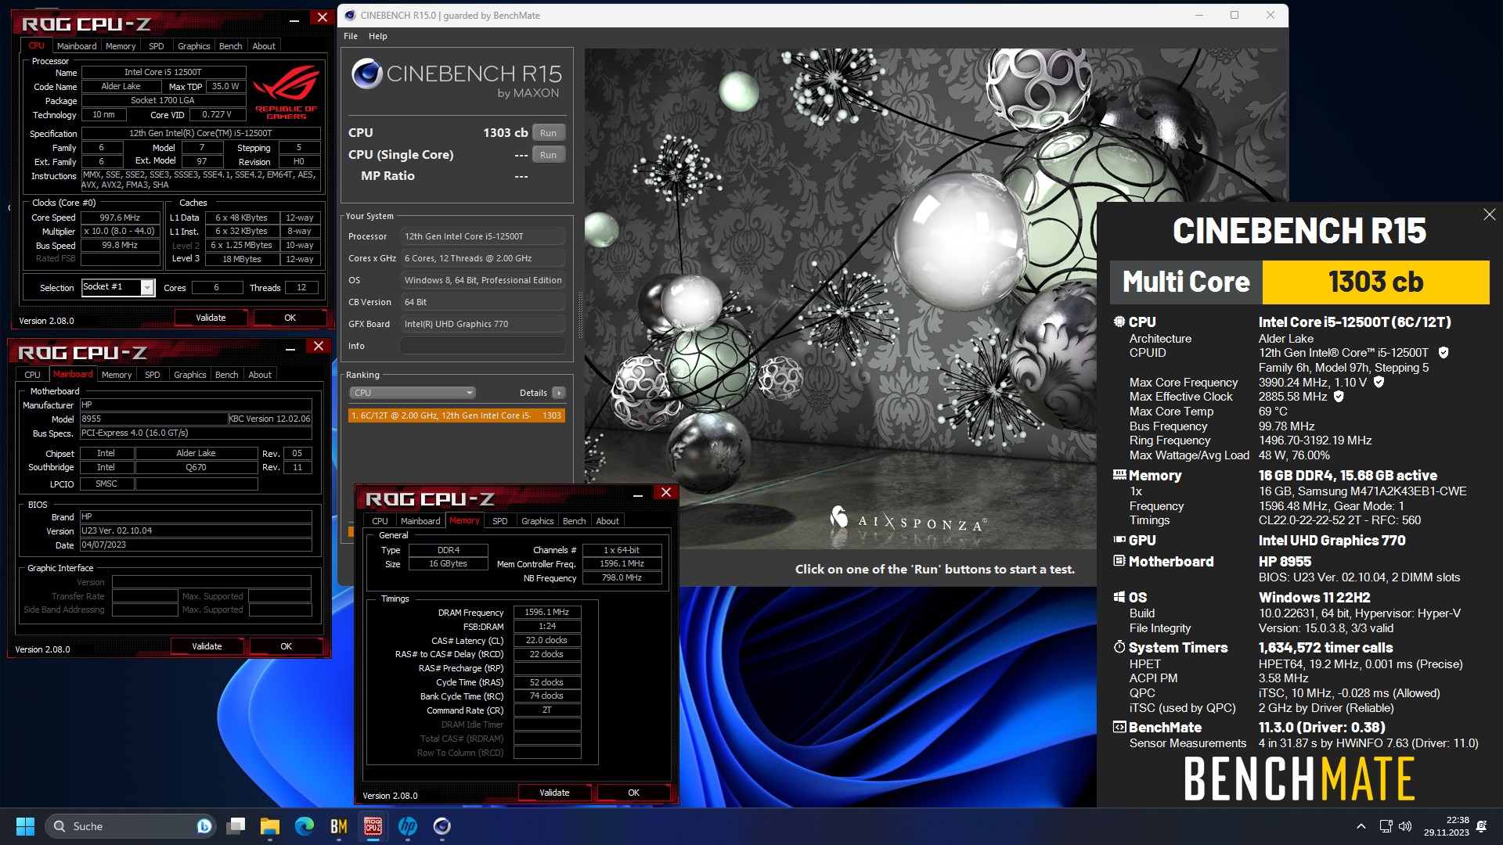Click OK in the Mainboard CPU-Z window
Viewport: 1503px width, 845px height.
click(x=286, y=646)
